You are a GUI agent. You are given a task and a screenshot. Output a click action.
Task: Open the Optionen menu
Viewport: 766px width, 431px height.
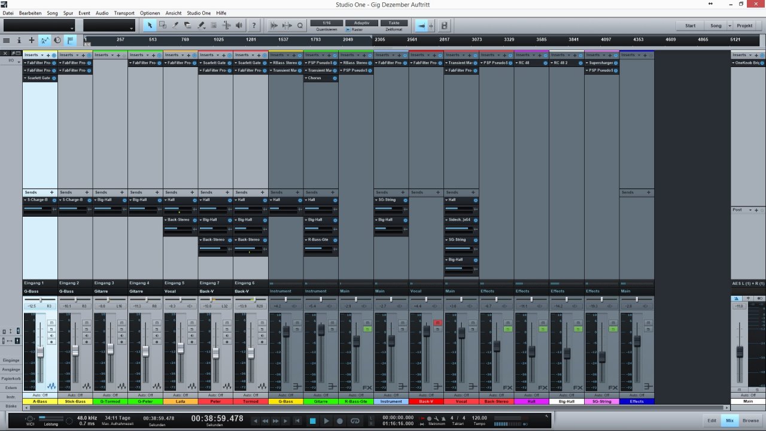[x=150, y=13]
